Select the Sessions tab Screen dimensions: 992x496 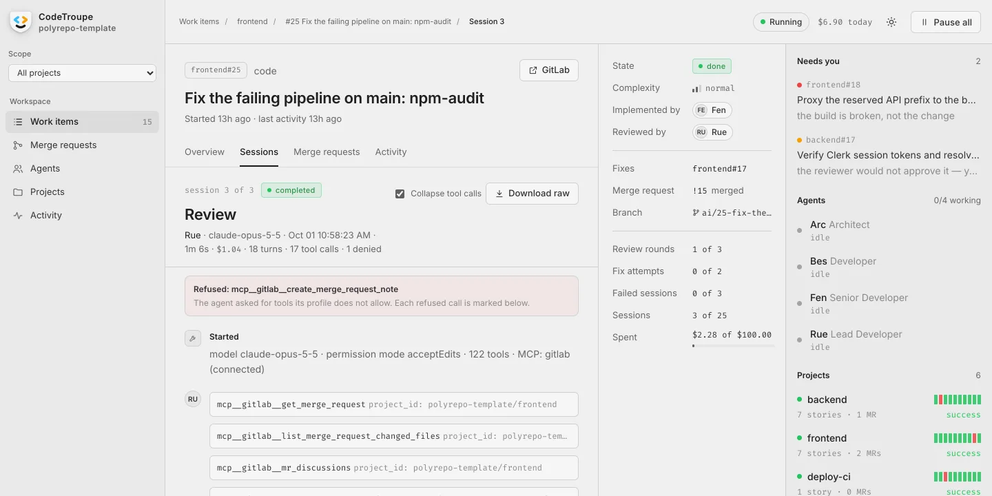tap(259, 152)
